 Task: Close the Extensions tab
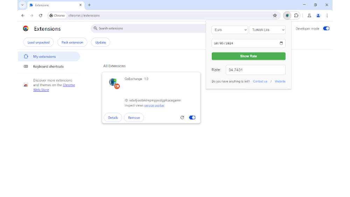pyautogui.click(x=80, y=5)
